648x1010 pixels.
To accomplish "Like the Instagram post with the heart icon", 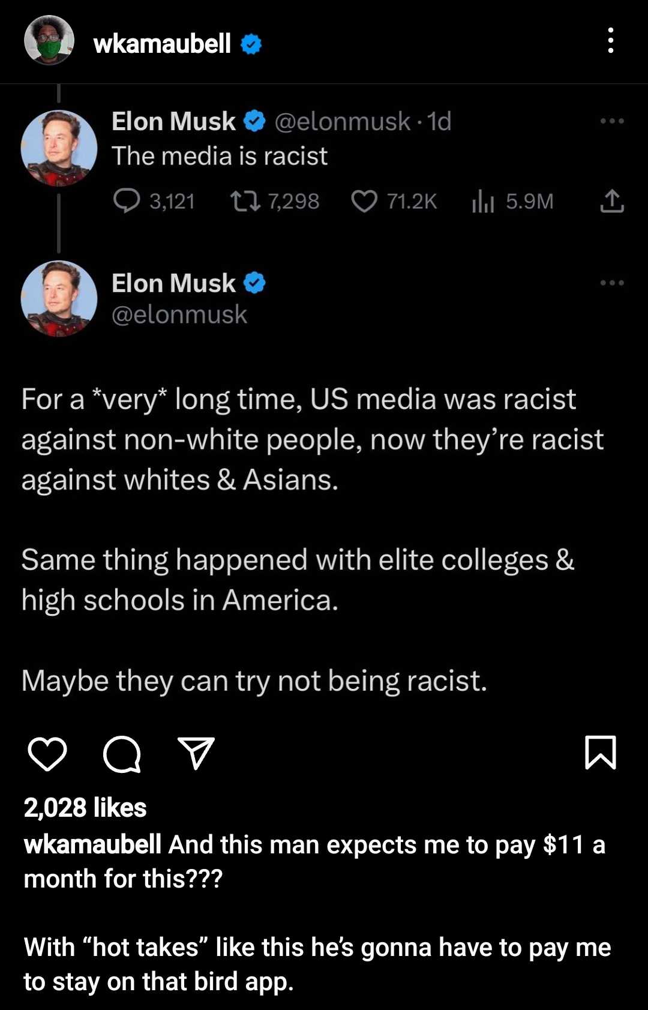I will (x=47, y=754).
